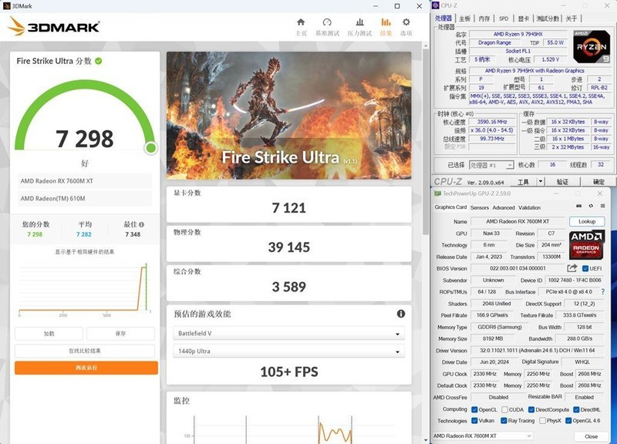Toggle the UEFI checkbox in GPU-Z

pos(586,268)
